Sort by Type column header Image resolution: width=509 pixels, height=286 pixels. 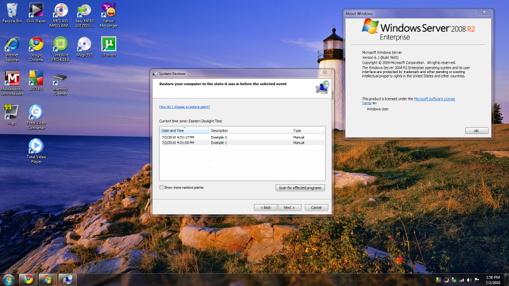pyautogui.click(x=308, y=130)
